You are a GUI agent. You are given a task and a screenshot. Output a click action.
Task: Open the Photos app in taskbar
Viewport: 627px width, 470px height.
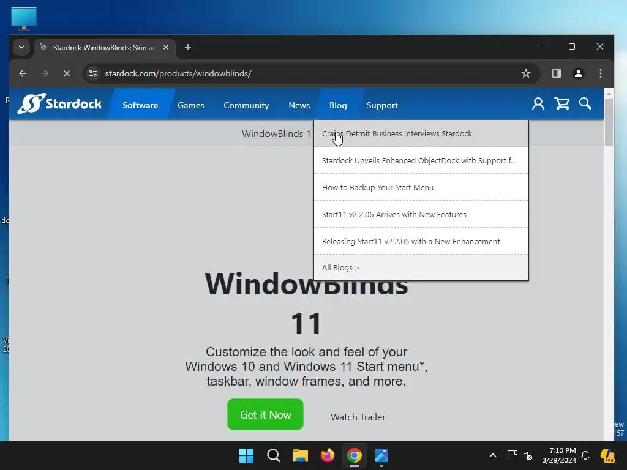click(x=381, y=455)
